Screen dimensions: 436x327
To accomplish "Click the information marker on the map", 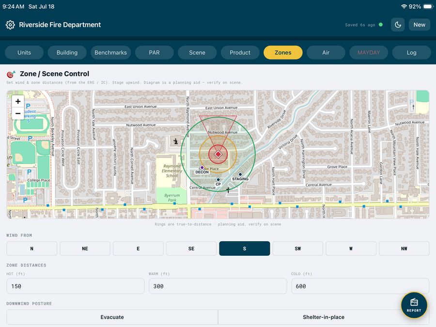I will point(176,141).
